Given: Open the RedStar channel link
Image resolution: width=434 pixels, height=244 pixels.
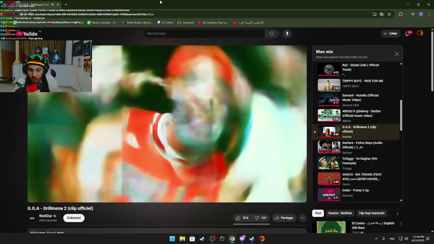Looking at the screenshot, I should pos(45,216).
